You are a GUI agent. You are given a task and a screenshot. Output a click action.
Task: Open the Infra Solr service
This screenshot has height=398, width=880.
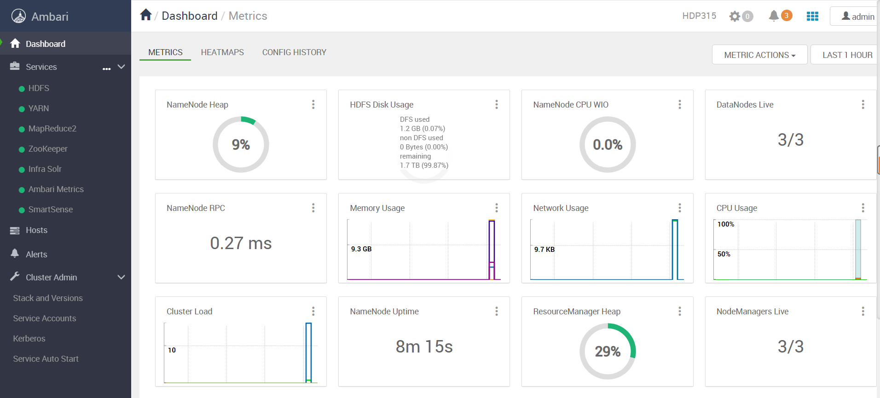coord(45,169)
